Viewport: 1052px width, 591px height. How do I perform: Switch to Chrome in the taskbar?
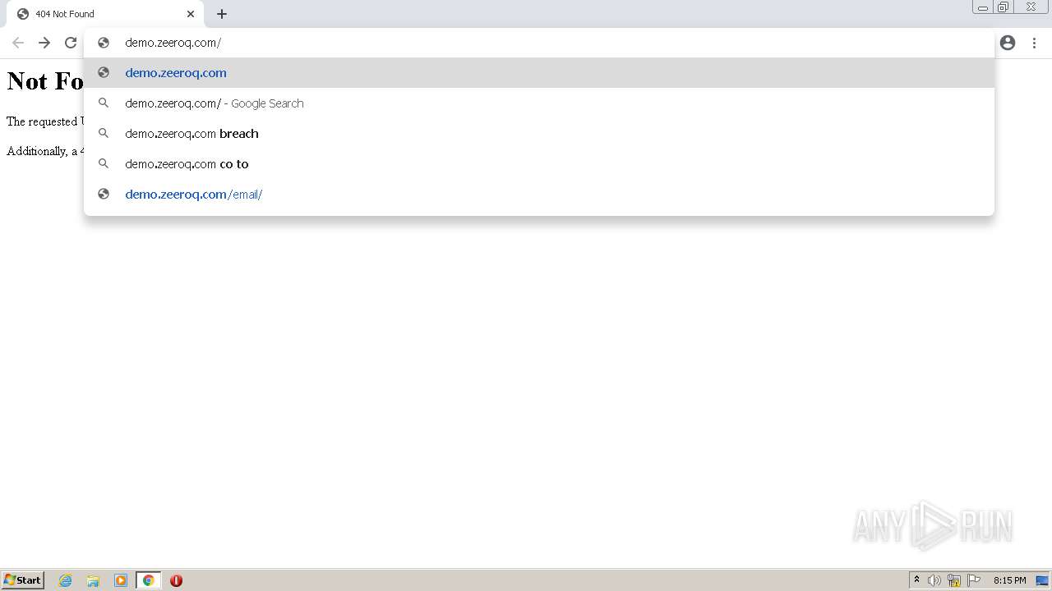148,580
